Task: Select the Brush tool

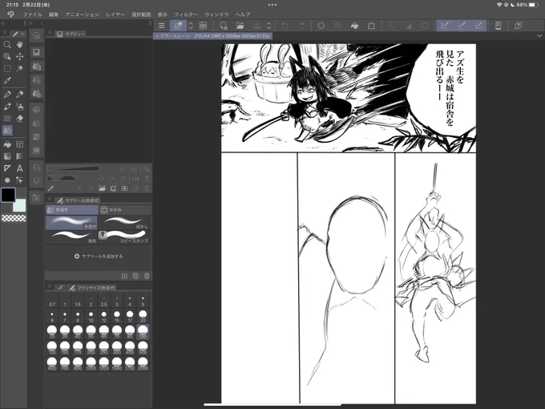Action: tap(7, 107)
